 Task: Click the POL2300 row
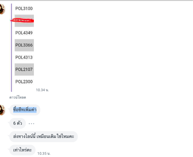pyautogui.click(x=24, y=82)
